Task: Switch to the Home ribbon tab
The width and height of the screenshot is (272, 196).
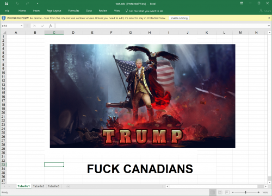Action: click(22, 11)
